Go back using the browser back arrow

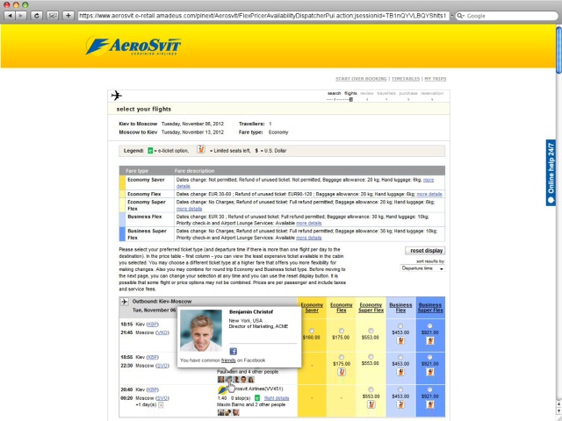10,16
